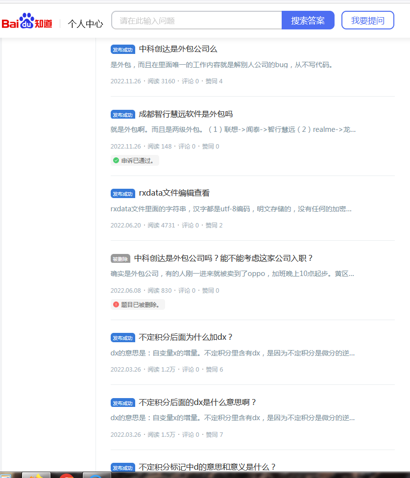Click the green checkmark icon beside 申诉已通过
Screen dimensions: 410x478
[x=116, y=160]
